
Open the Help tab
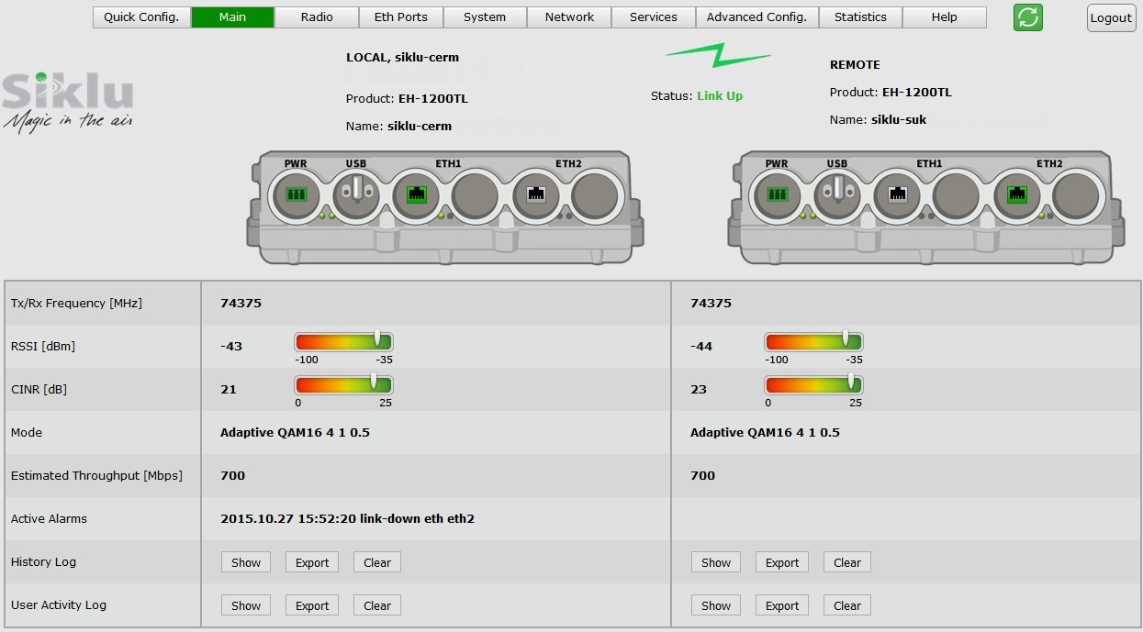point(944,17)
